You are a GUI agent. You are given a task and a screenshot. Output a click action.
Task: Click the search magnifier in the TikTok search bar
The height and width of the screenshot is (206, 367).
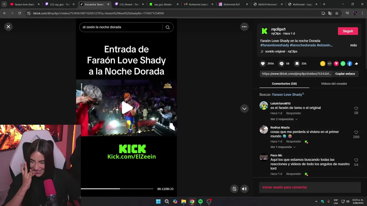point(168,27)
